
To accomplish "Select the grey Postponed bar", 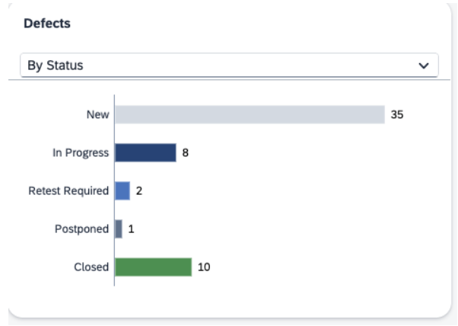I will click(x=119, y=229).
